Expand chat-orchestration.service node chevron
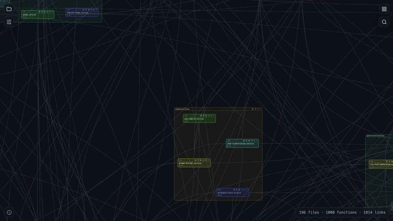Screen dimensions: 393x221 coord(257,141)
